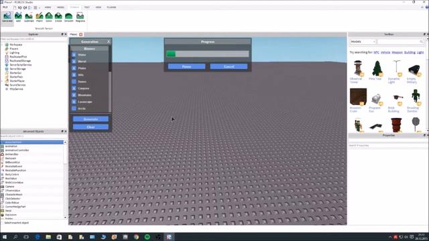
Task: Switch to the MODEL ribbon tab
Action: pyautogui.click(x=60, y=7)
